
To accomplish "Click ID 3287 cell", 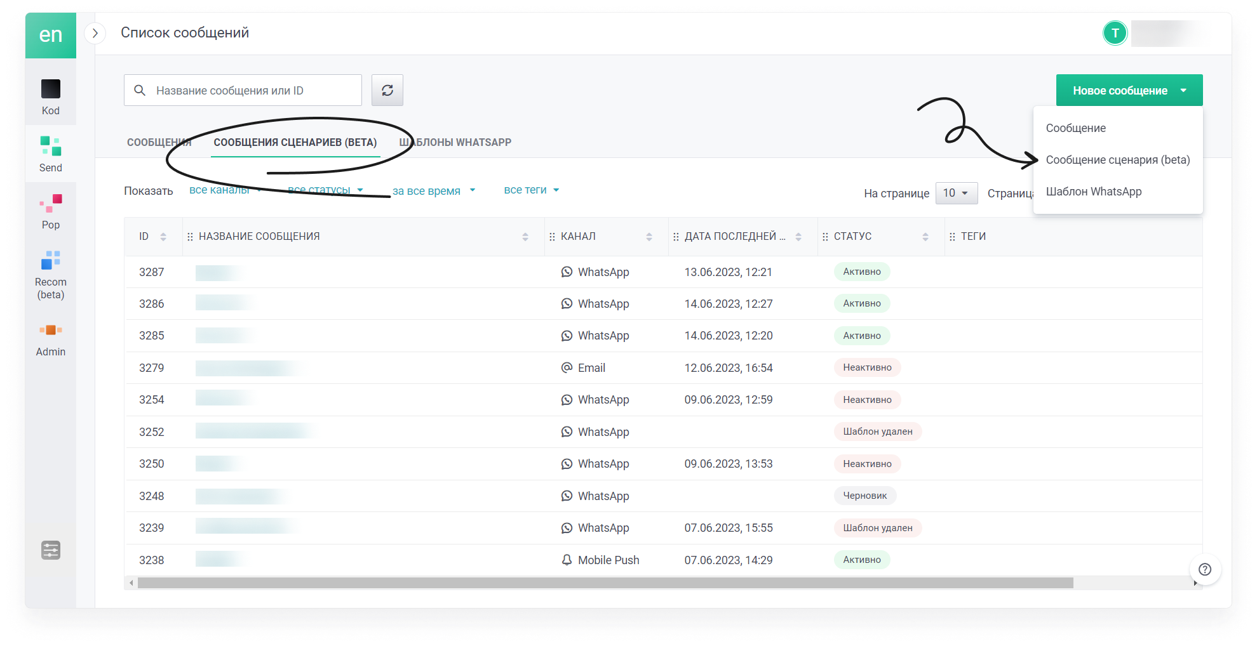I will (x=151, y=272).
